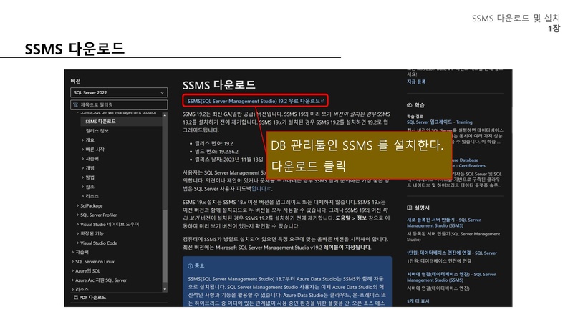Click SSMS 19.2 무료 다운로드 link
The image size is (573, 322).
point(253,102)
